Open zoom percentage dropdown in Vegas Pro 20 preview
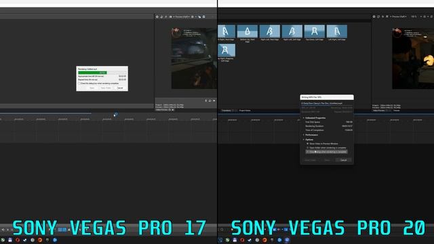The width and height of the screenshot is (434, 244). click(416, 16)
